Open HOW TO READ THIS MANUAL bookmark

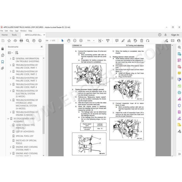coord(25,126)
